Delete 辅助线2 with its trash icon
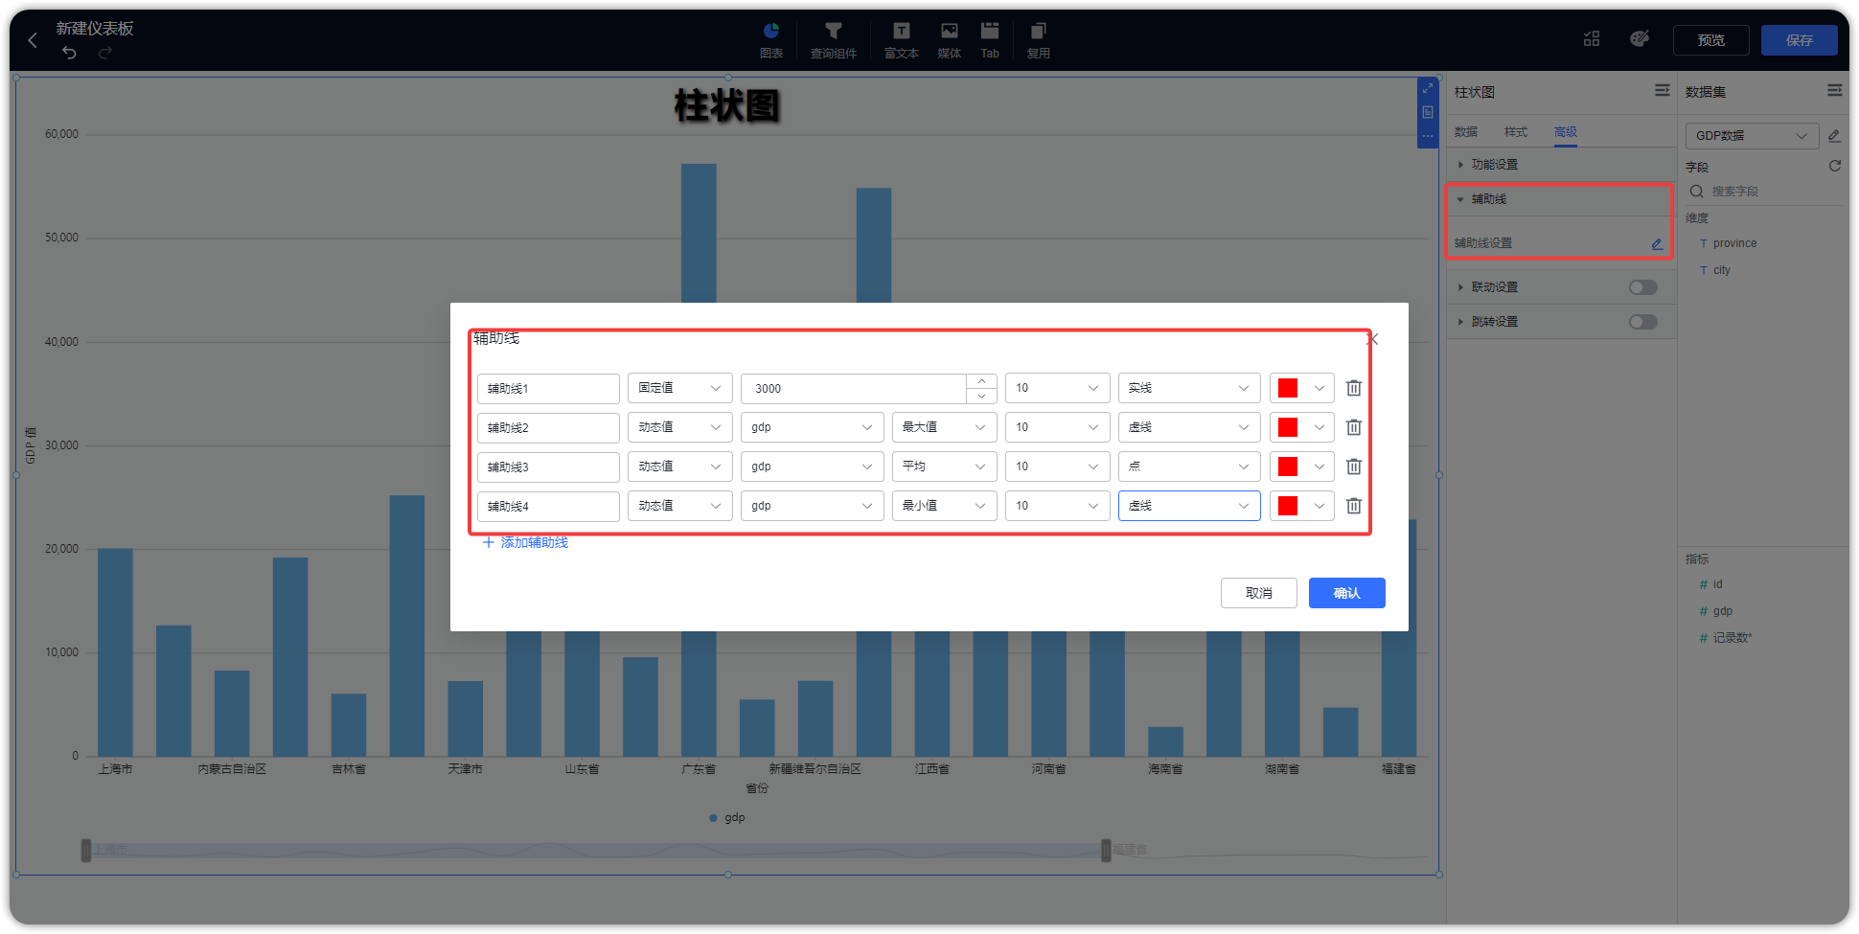 pyautogui.click(x=1354, y=427)
